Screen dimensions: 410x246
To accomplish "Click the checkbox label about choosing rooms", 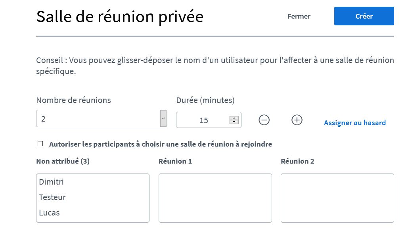I will tap(161, 144).
